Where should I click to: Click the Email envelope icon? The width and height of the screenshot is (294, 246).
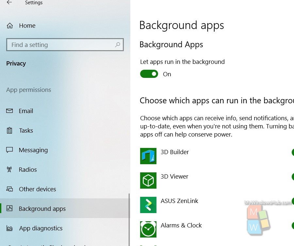[x=9, y=111]
